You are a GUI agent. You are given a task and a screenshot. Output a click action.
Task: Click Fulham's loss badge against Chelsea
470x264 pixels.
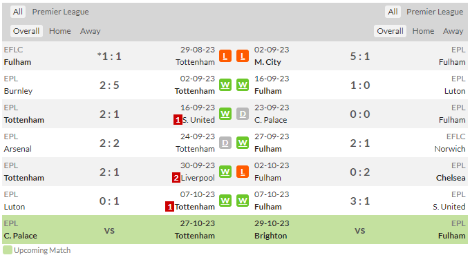coord(243,172)
